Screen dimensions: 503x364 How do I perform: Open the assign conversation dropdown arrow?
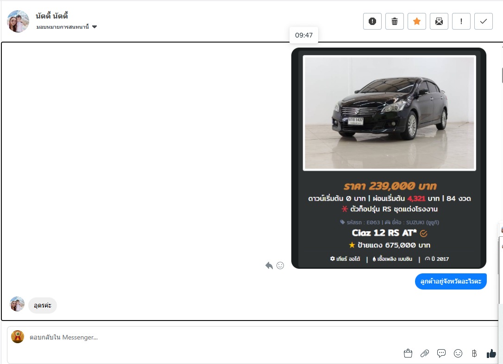point(94,27)
